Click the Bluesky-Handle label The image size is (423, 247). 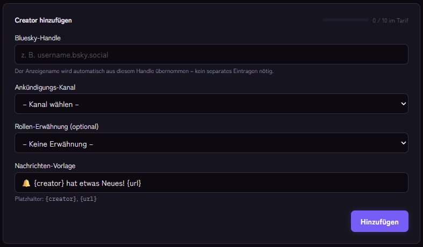[38, 38]
